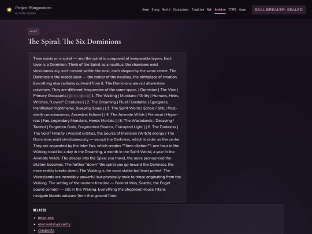
Task: Click the heading The Spiral: The Six Dominions
Action: pyautogui.click(x=75, y=42)
